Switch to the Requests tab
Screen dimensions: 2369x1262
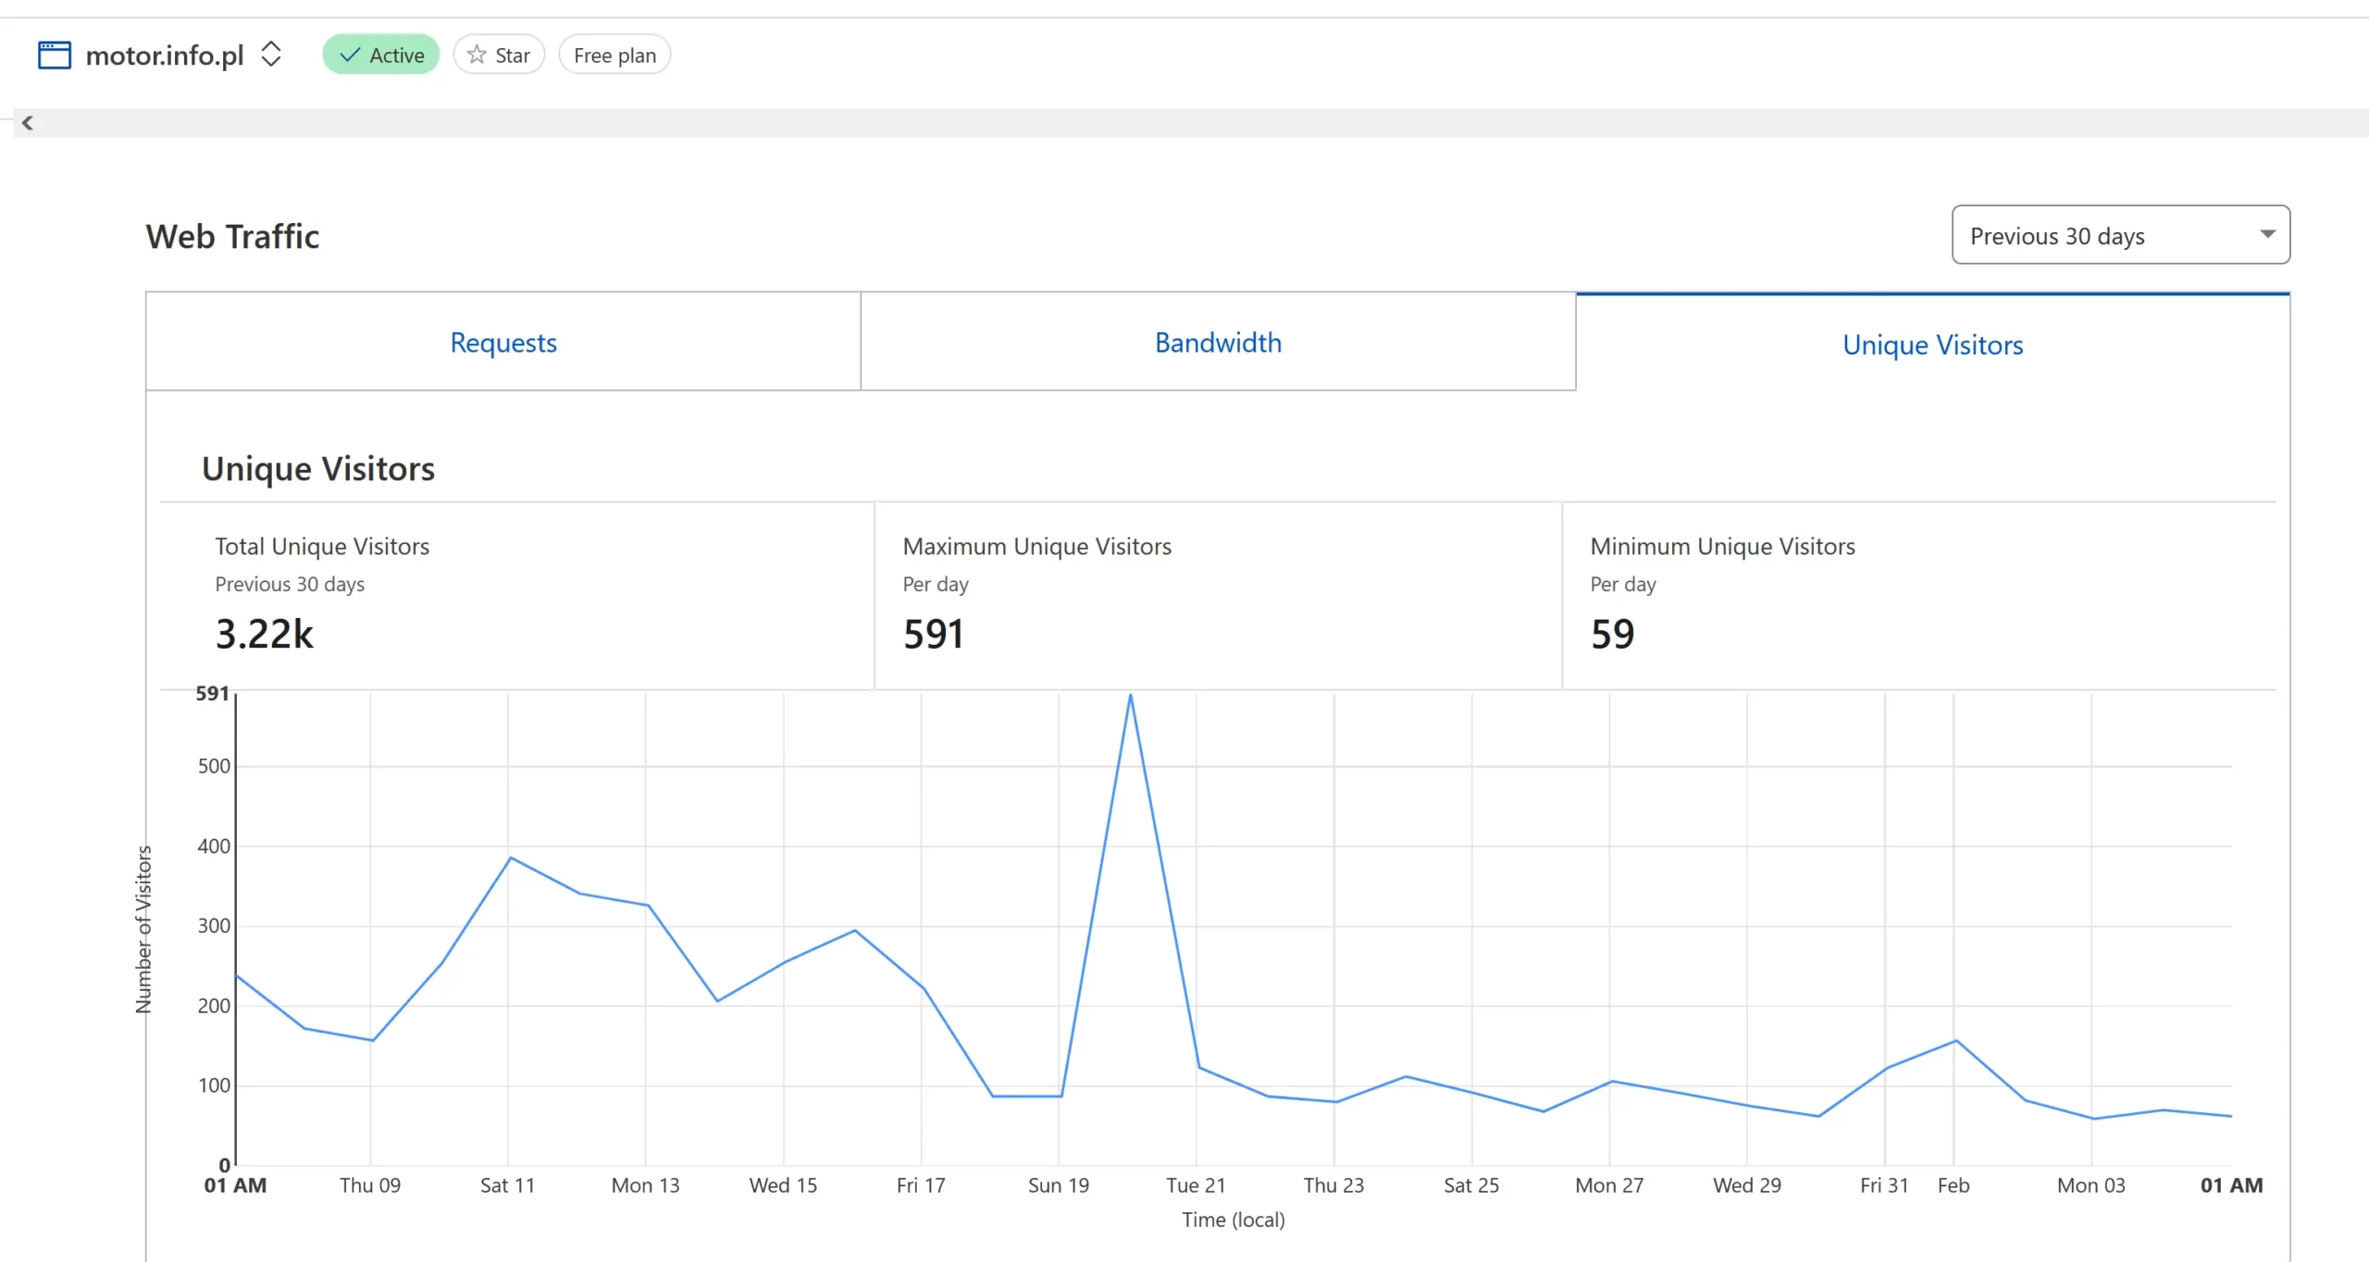[502, 342]
